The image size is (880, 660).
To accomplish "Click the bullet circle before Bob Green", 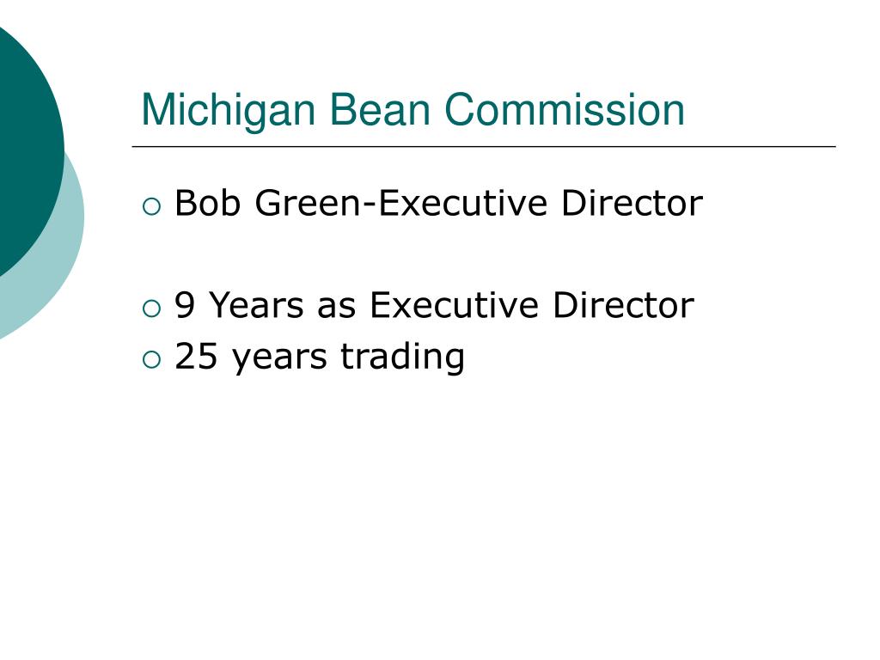I will pos(151,206).
